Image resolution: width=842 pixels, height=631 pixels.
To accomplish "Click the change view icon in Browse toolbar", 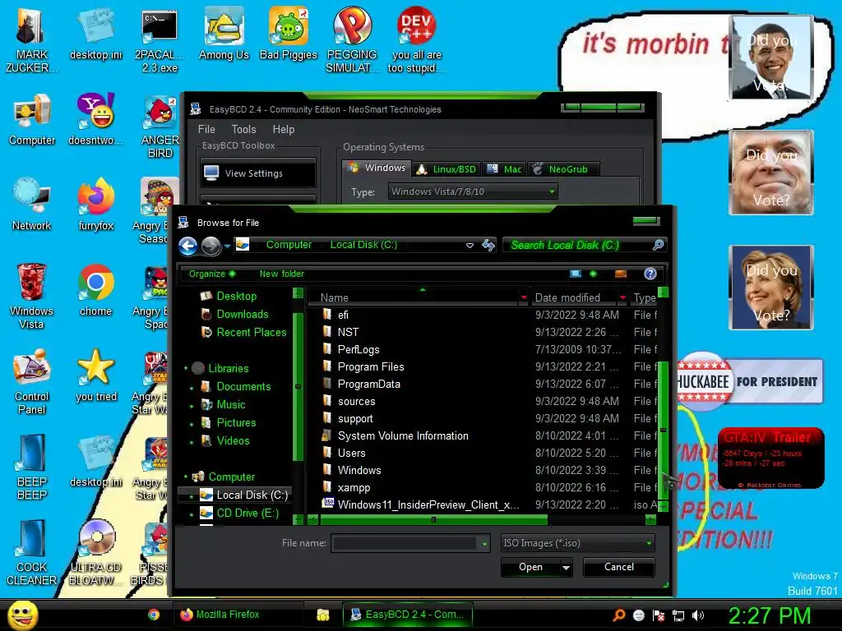I will tap(576, 274).
